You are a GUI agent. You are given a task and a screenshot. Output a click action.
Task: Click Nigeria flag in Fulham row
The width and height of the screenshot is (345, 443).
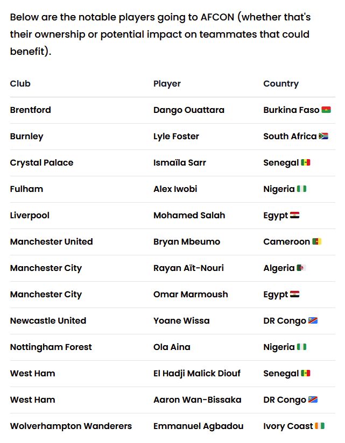302,189
